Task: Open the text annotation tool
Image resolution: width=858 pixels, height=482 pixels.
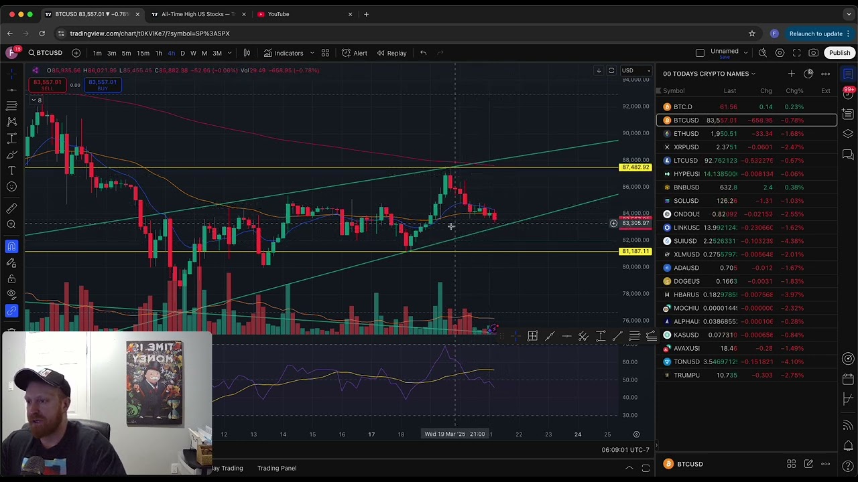Action: tap(11, 171)
